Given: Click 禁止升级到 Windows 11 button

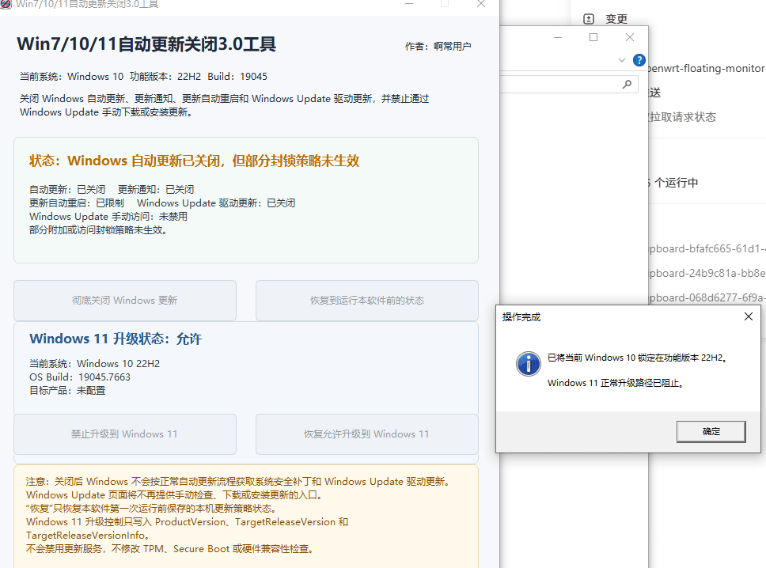Looking at the screenshot, I should click(x=125, y=434).
